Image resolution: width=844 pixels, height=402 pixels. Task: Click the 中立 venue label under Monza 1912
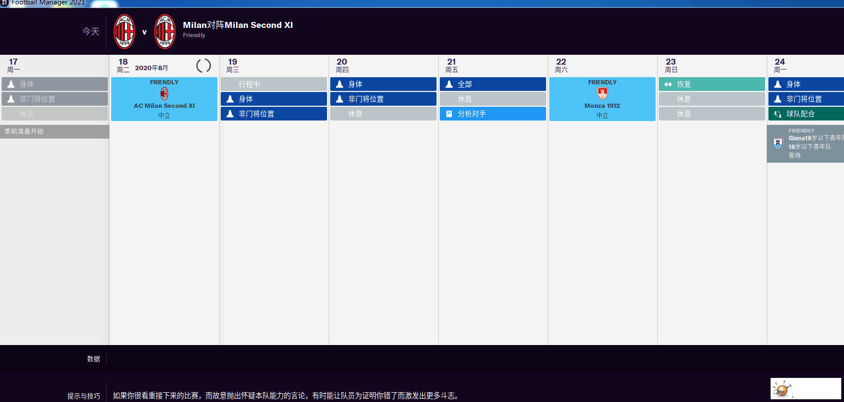(x=602, y=116)
